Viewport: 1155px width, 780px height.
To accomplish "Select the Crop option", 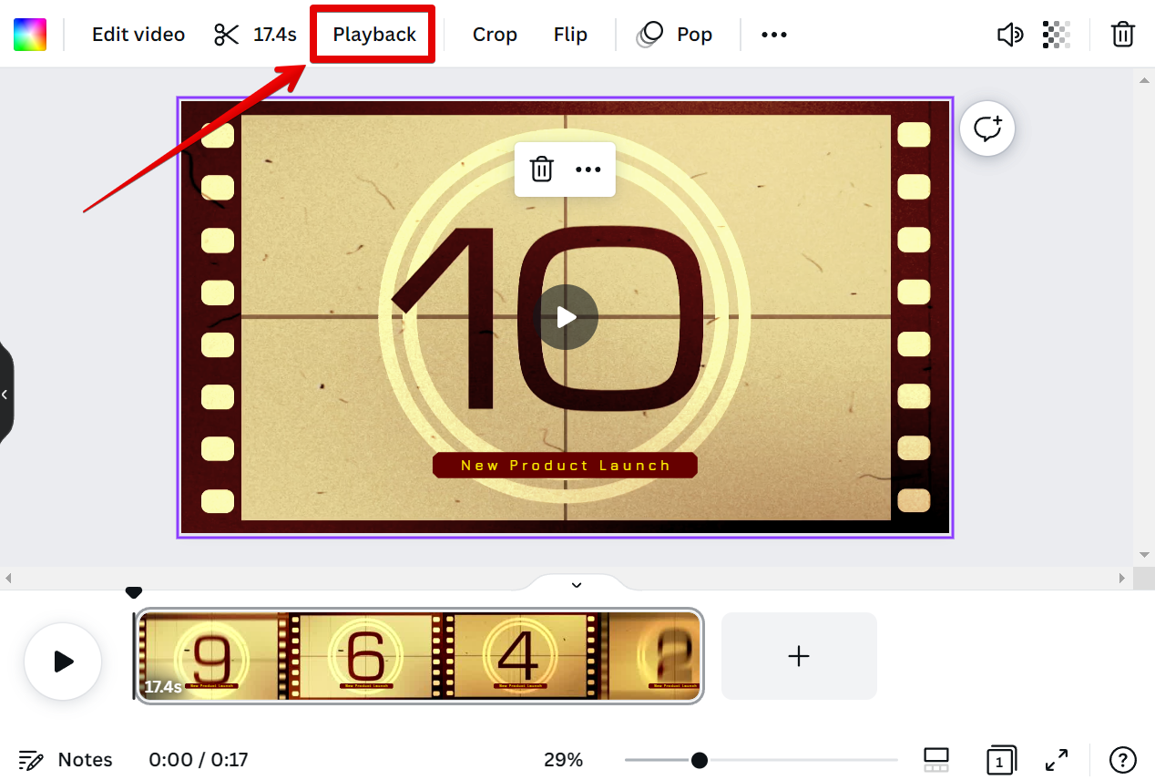I will pyautogui.click(x=495, y=35).
